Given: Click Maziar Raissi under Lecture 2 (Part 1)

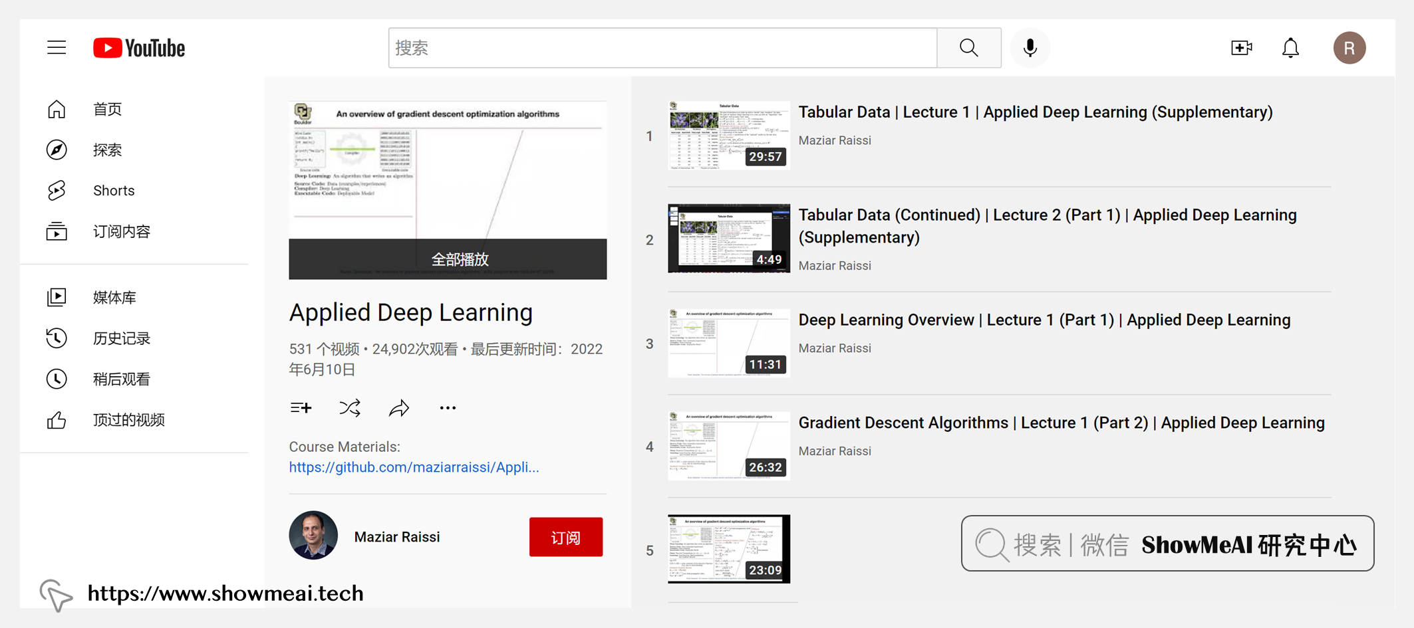Looking at the screenshot, I should tap(835, 265).
